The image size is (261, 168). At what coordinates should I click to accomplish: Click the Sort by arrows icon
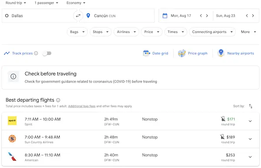pos(251,106)
